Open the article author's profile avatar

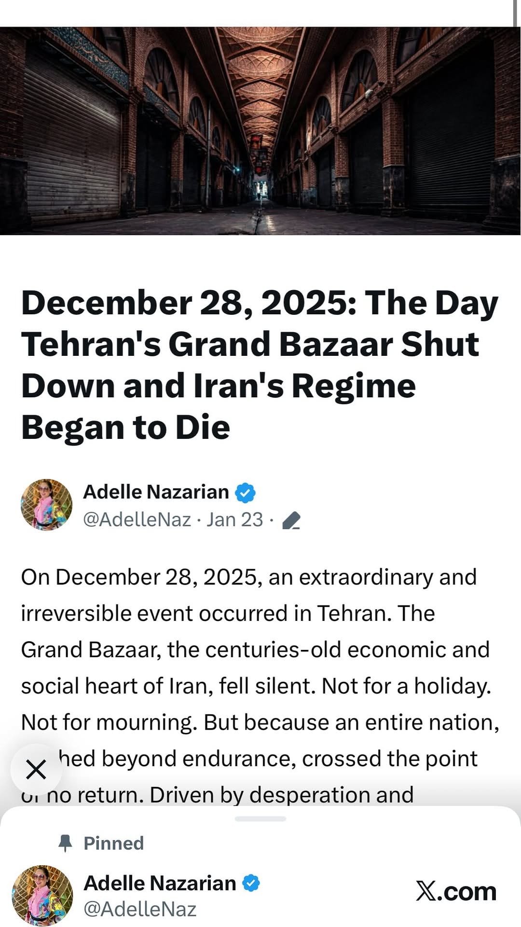[x=47, y=505]
